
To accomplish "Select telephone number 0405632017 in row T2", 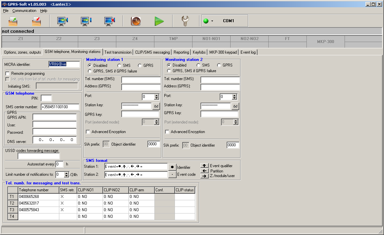I will [x=39, y=203].
